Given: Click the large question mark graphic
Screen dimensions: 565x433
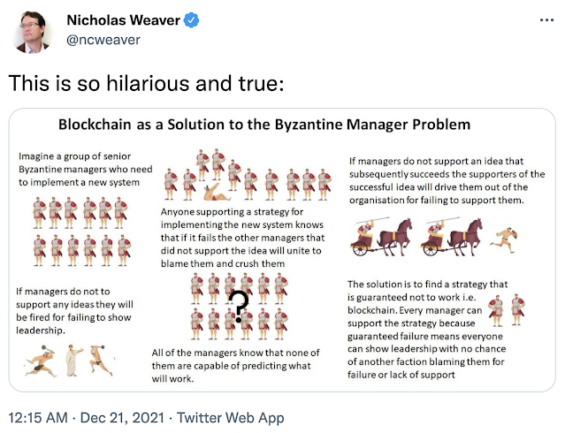Looking at the screenshot, I should coord(238,308).
